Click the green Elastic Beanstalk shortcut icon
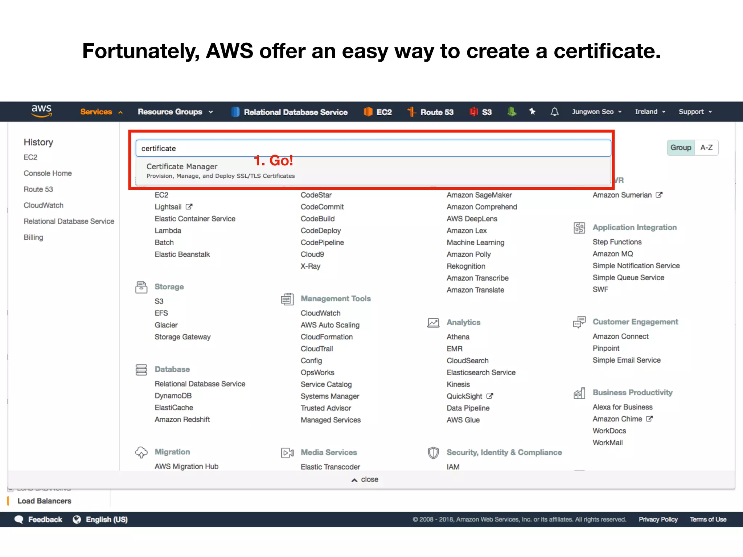Screen dimensions: 743x557 pyautogui.click(x=512, y=112)
